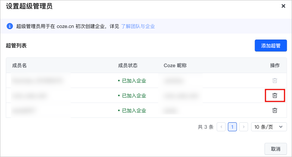
Task: Click the 添加超管 button
Action: click(x=271, y=45)
